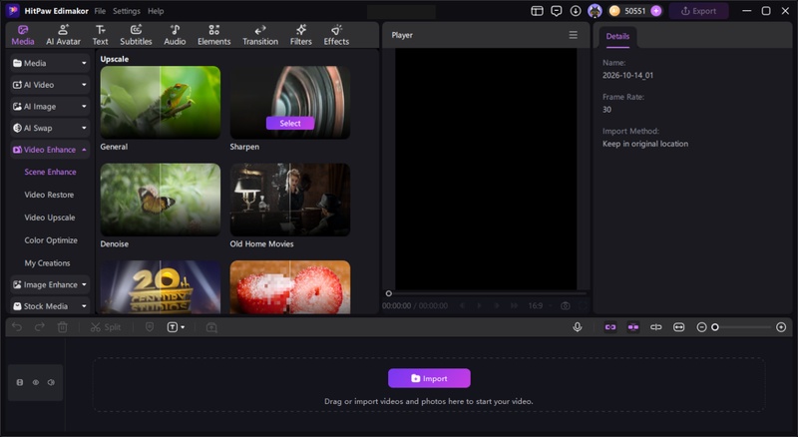Open the 16:9 aspect ratio dropdown
The width and height of the screenshot is (798, 437).
pyautogui.click(x=540, y=305)
